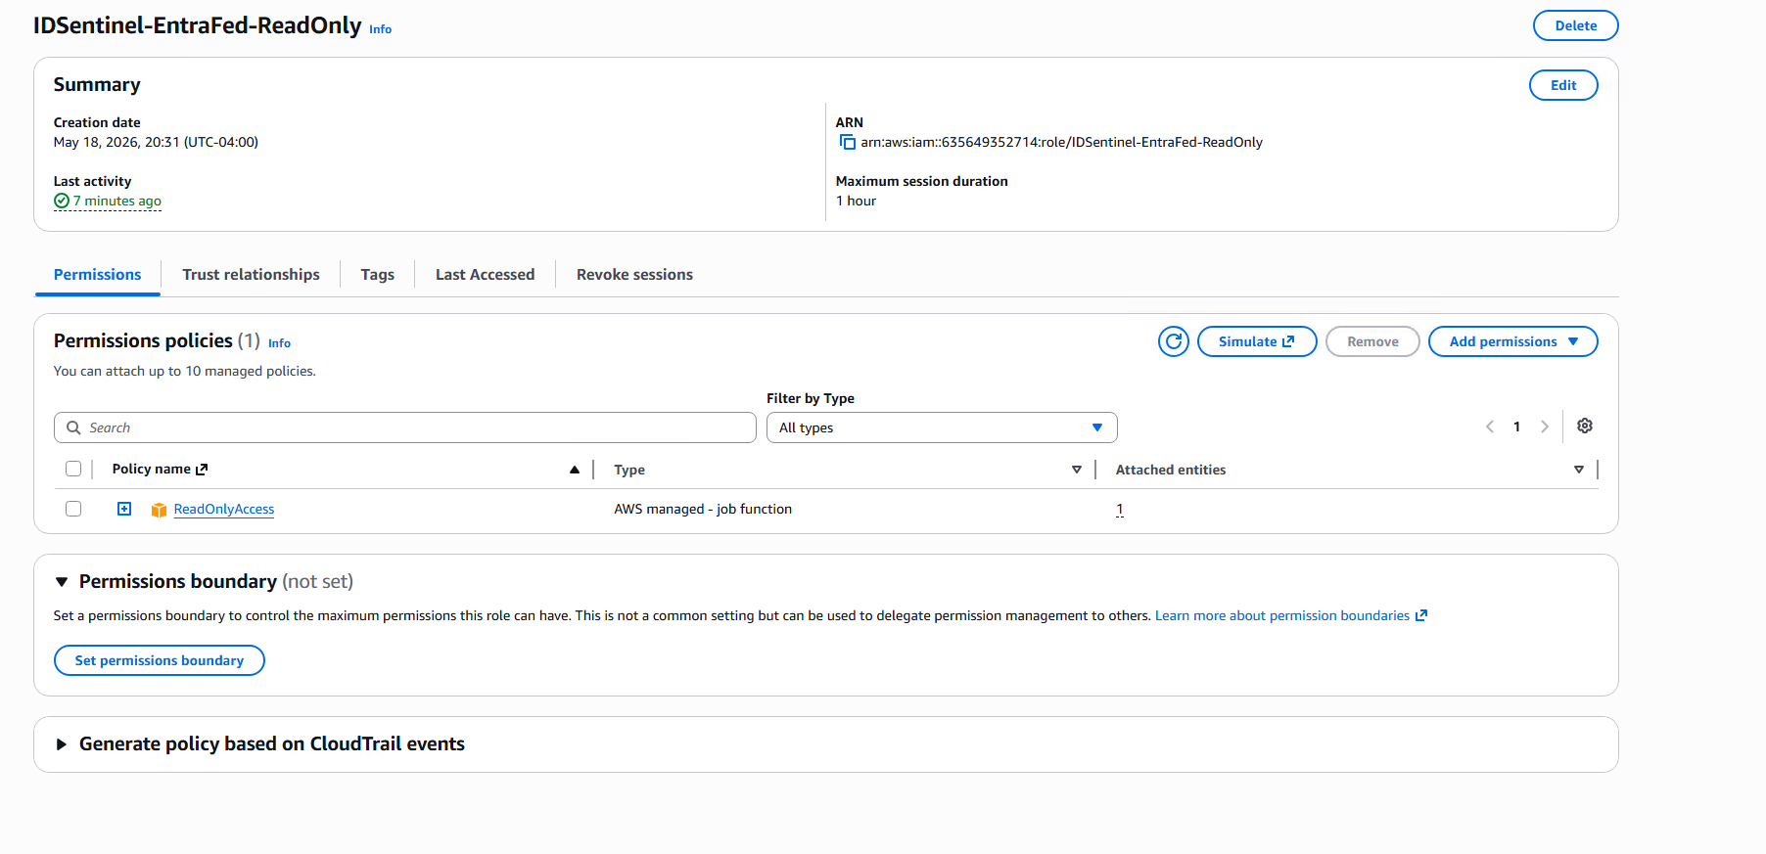
Task: Click the 1 hour session duration value
Action: point(856,202)
